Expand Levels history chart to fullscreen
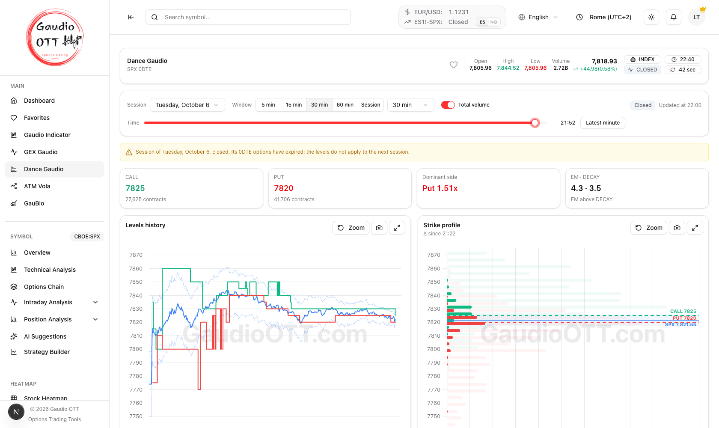This screenshot has width=719, height=428. (x=397, y=228)
